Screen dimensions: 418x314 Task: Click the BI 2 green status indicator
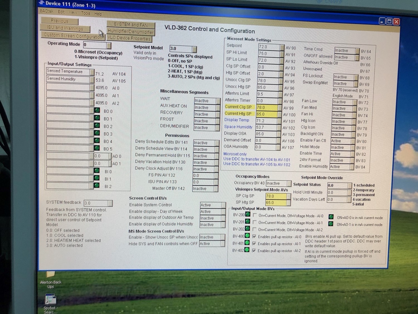pos(97,185)
